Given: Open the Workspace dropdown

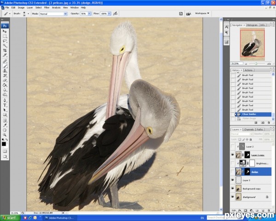Looking at the screenshot, I should pos(202,13).
